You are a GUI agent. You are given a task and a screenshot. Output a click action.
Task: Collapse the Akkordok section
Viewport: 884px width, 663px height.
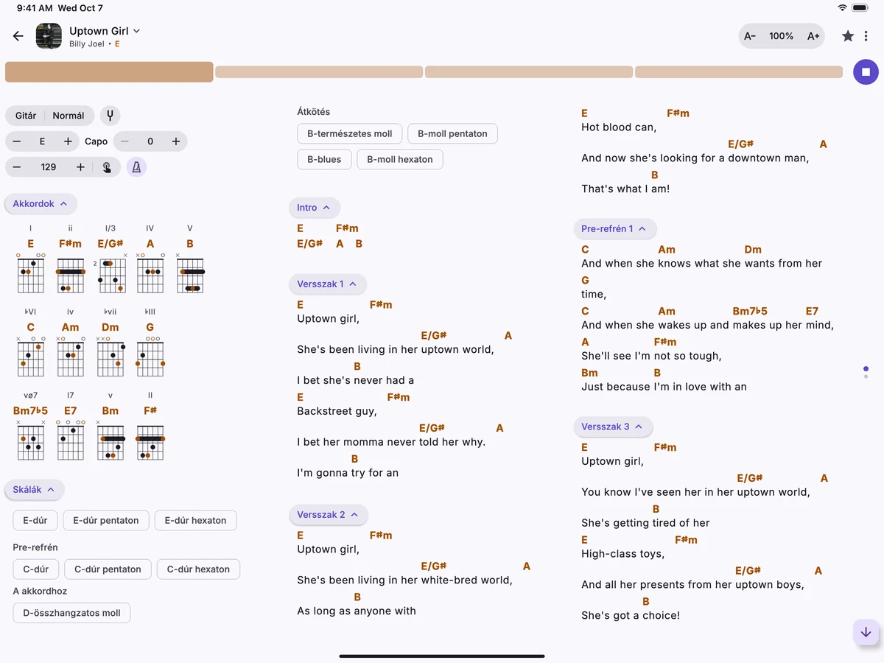tap(41, 203)
